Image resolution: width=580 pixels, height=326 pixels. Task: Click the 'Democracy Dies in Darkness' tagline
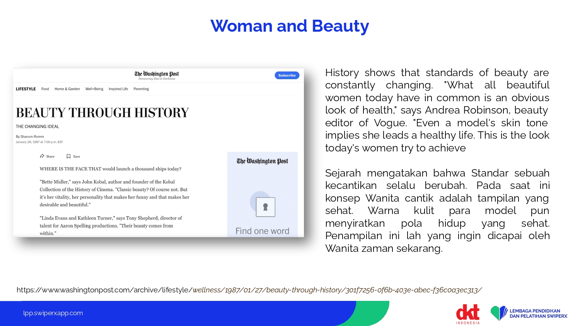click(157, 79)
